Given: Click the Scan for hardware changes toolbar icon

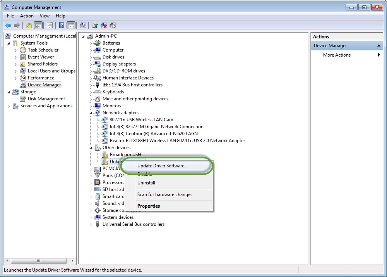Looking at the screenshot, I should 83,26.
